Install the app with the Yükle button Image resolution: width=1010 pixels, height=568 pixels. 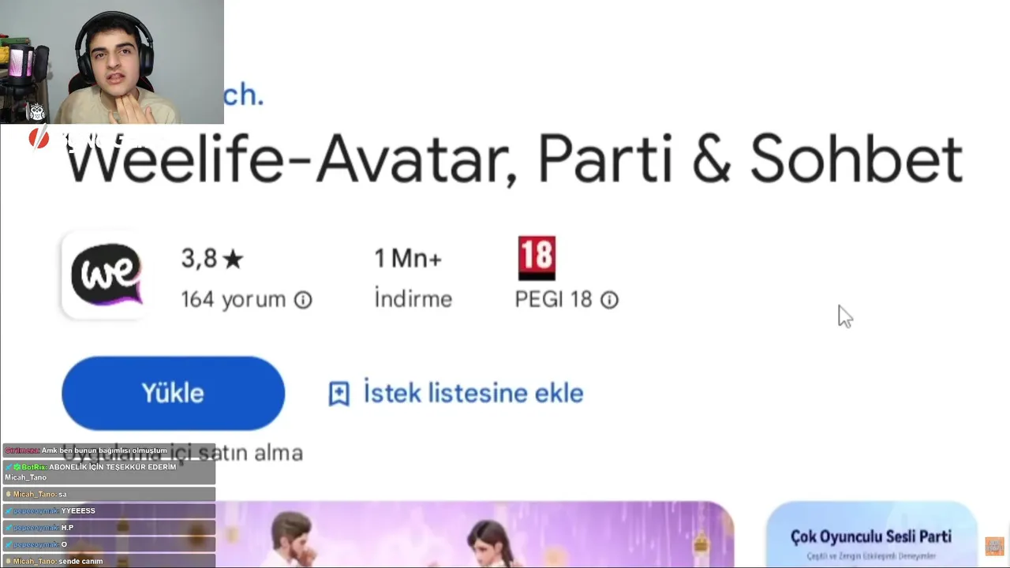coord(173,393)
